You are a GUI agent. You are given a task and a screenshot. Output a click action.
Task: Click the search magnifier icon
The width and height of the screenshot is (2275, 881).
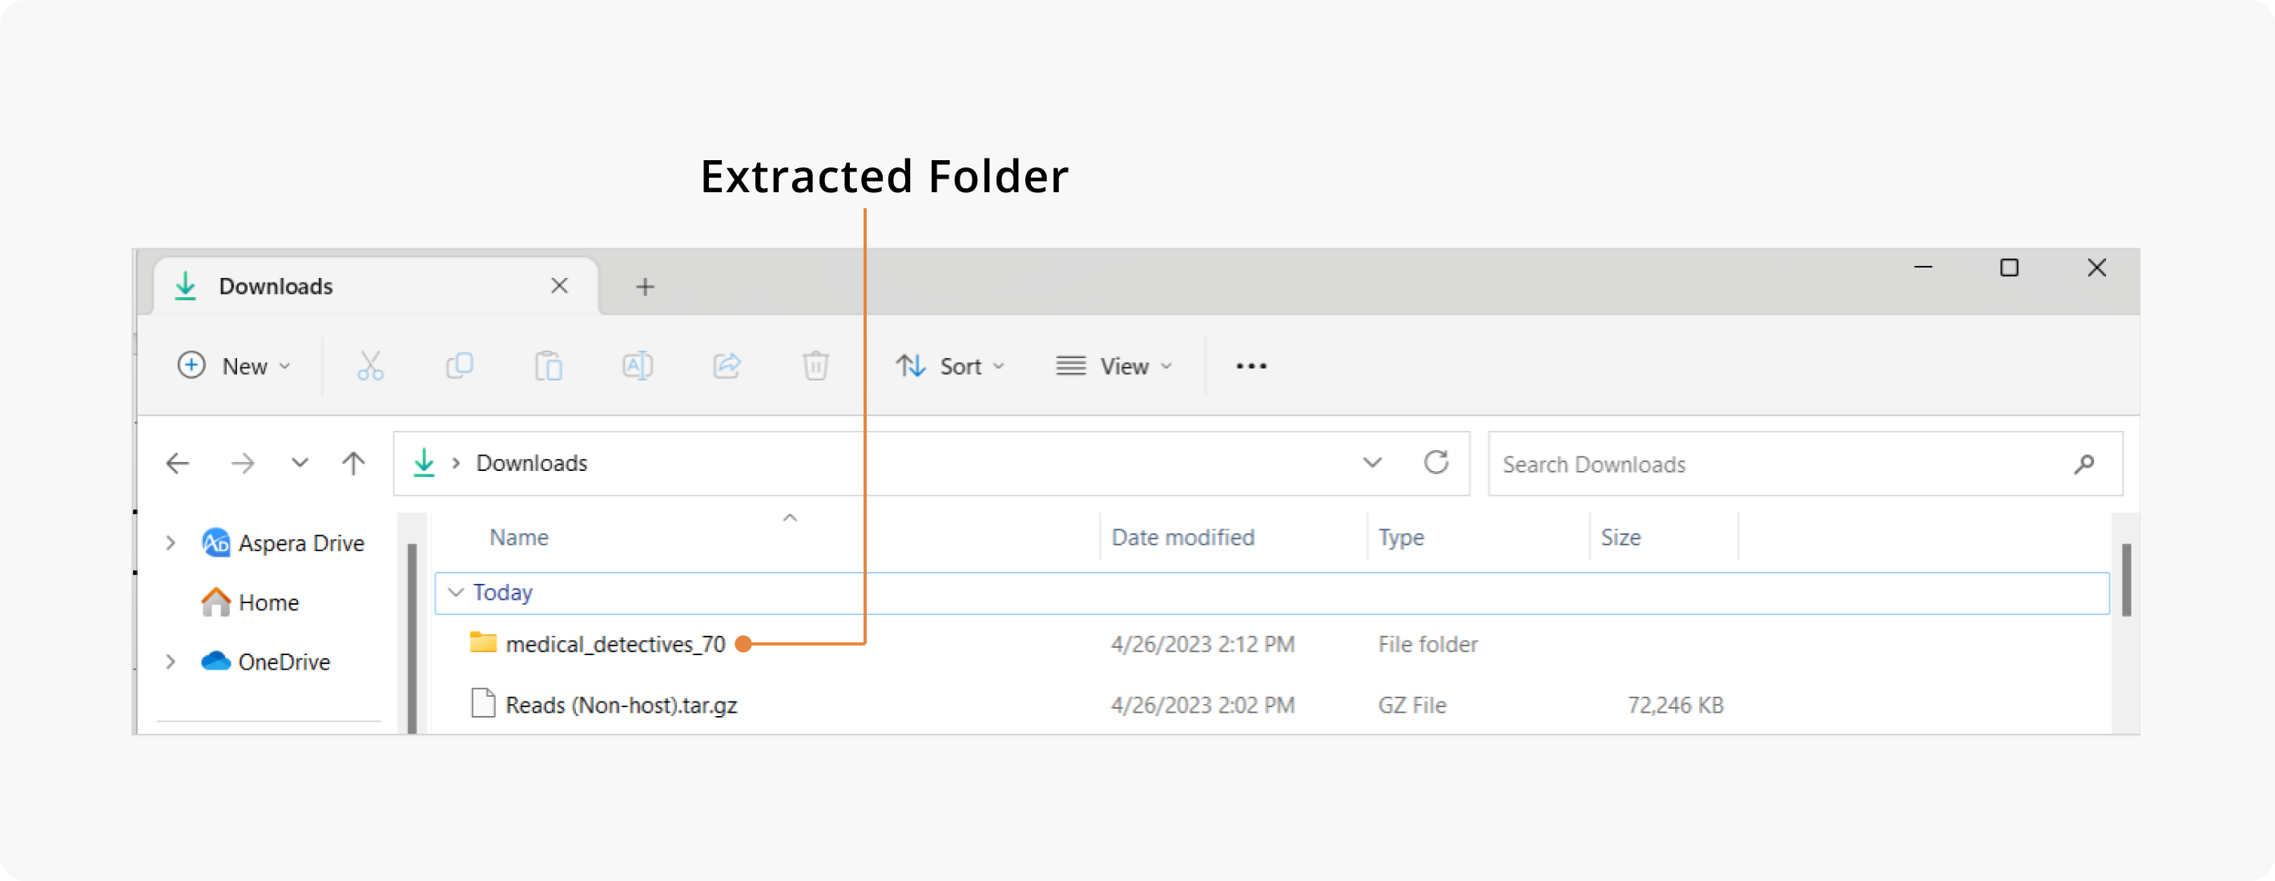(x=2084, y=464)
